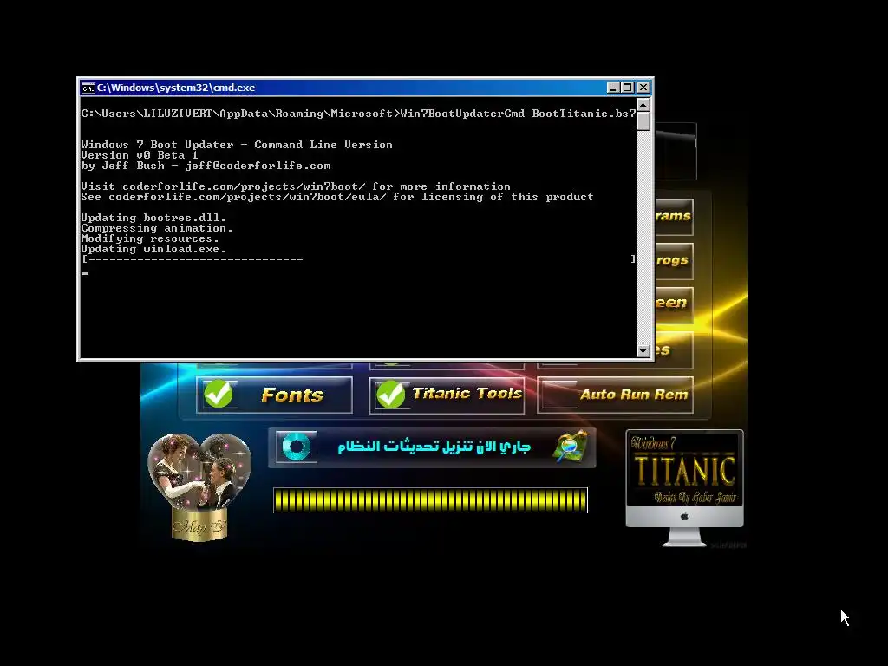Click the 'Version v0 Beta 1' line

[140, 155]
